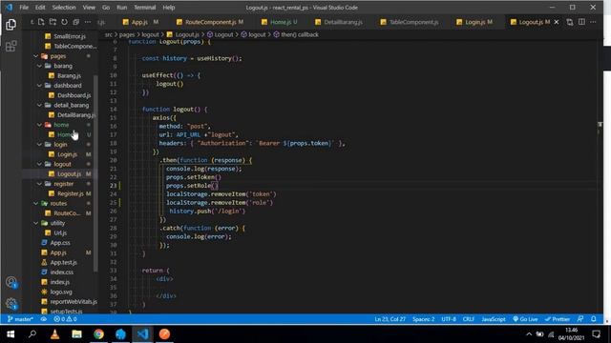This screenshot has height=343, width=611.
Task: Click then() callback breadcrumb
Action: tap(299, 34)
